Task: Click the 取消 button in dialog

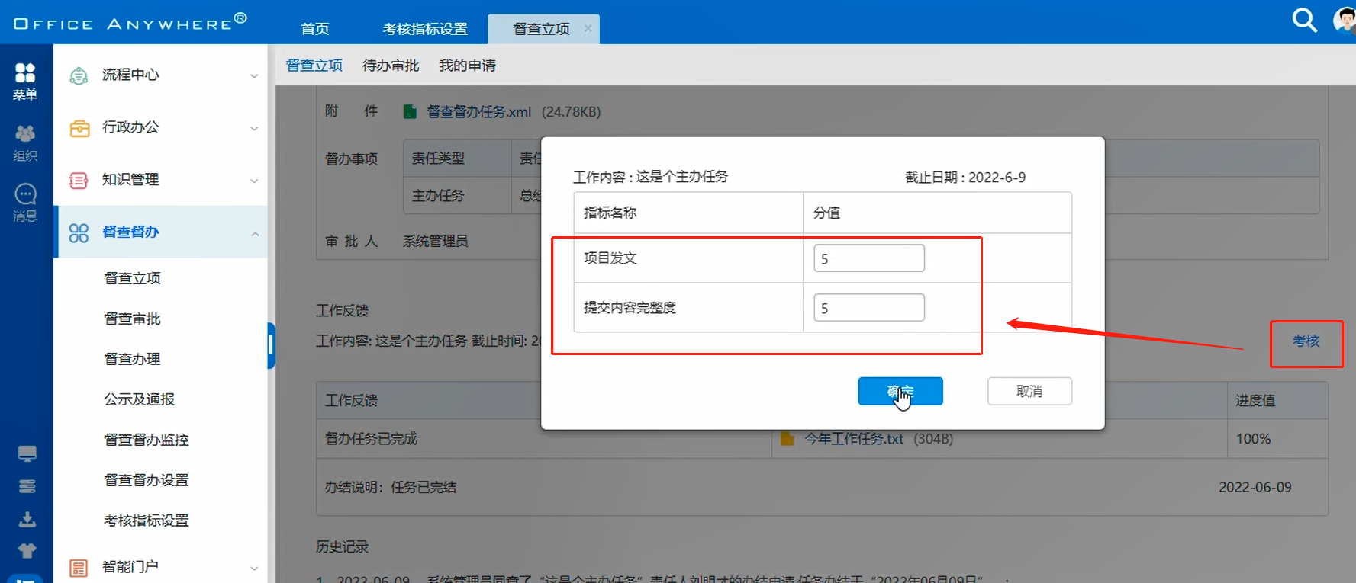Action: tap(1029, 391)
